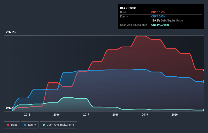
Task: Click the CN¥12b y-axis label
Action: 11,32
